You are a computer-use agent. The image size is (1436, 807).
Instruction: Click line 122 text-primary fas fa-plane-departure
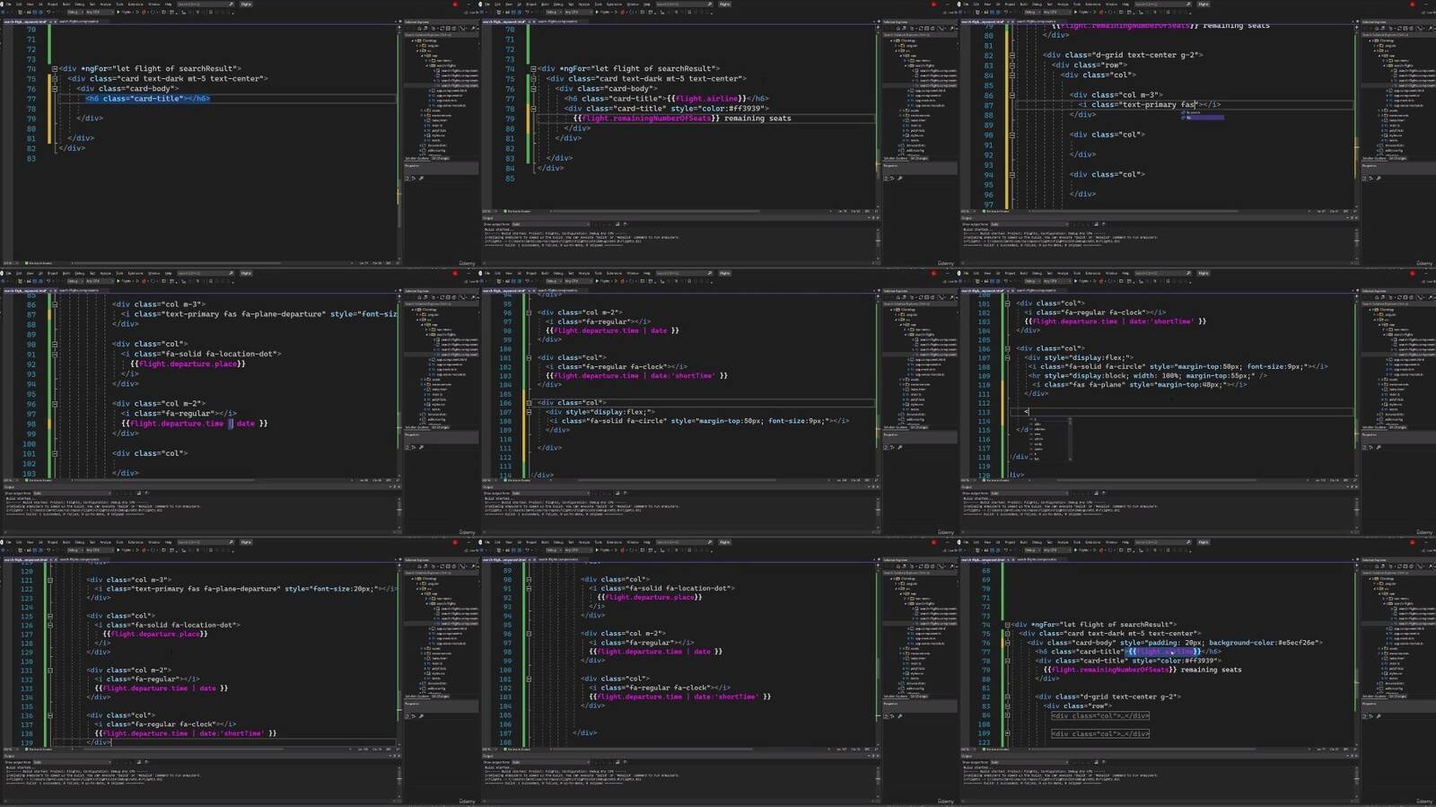point(247,589)
